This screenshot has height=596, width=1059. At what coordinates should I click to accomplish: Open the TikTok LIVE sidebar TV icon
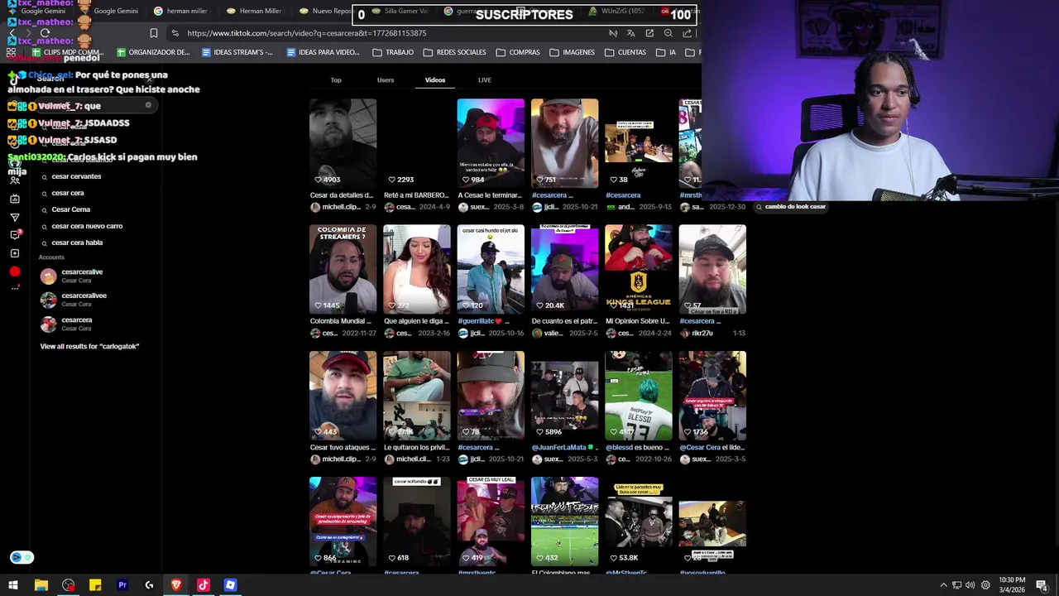point(15,199)
